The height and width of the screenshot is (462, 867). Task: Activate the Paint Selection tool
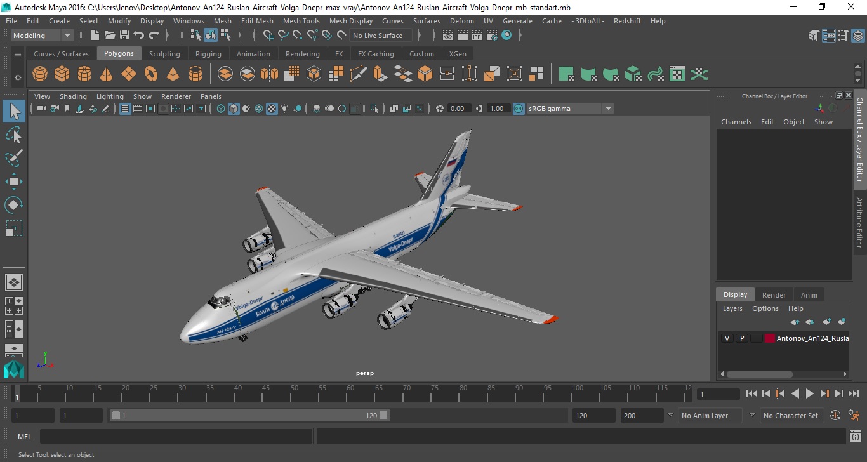pos(14,158)
